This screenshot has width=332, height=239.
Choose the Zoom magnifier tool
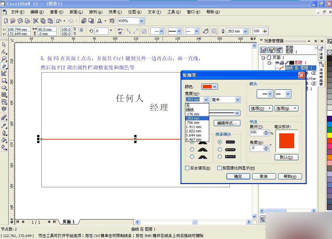[4, 59]
